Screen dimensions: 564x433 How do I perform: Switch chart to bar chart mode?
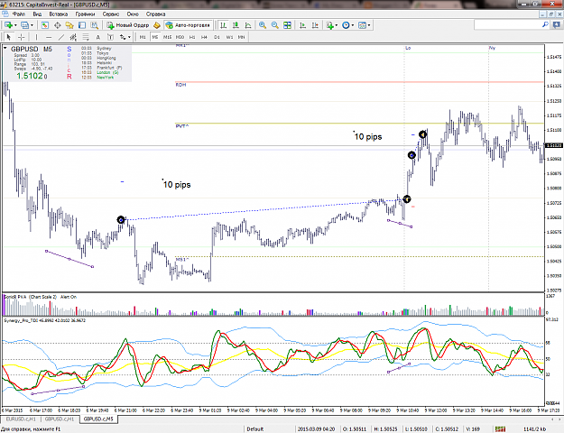click(224, 25)
